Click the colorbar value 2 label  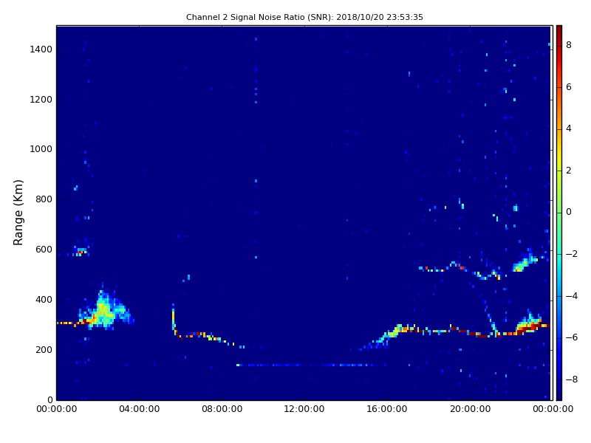click(x=569, y=171)
